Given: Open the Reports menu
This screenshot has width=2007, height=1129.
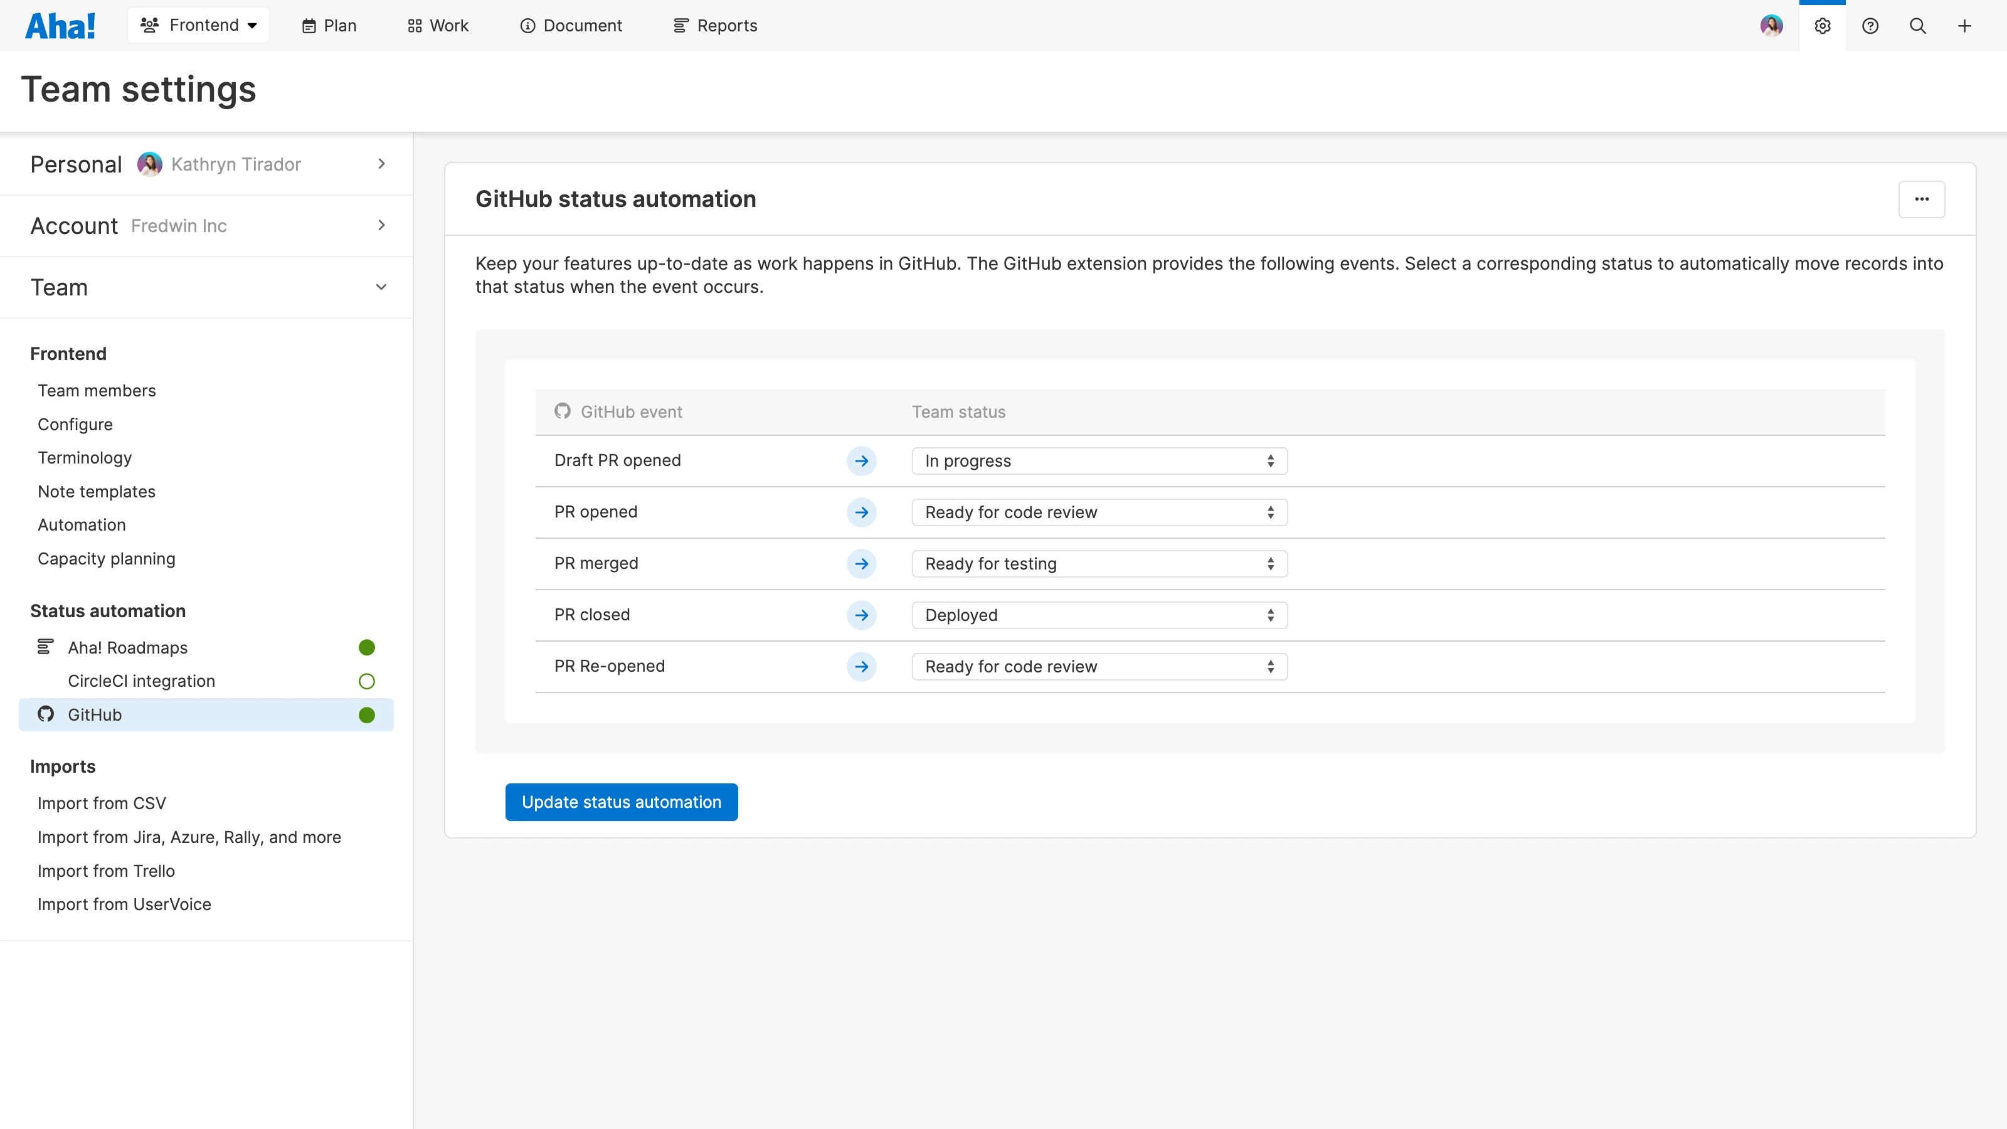Looking at the screenshot, I should click(714, 26).
